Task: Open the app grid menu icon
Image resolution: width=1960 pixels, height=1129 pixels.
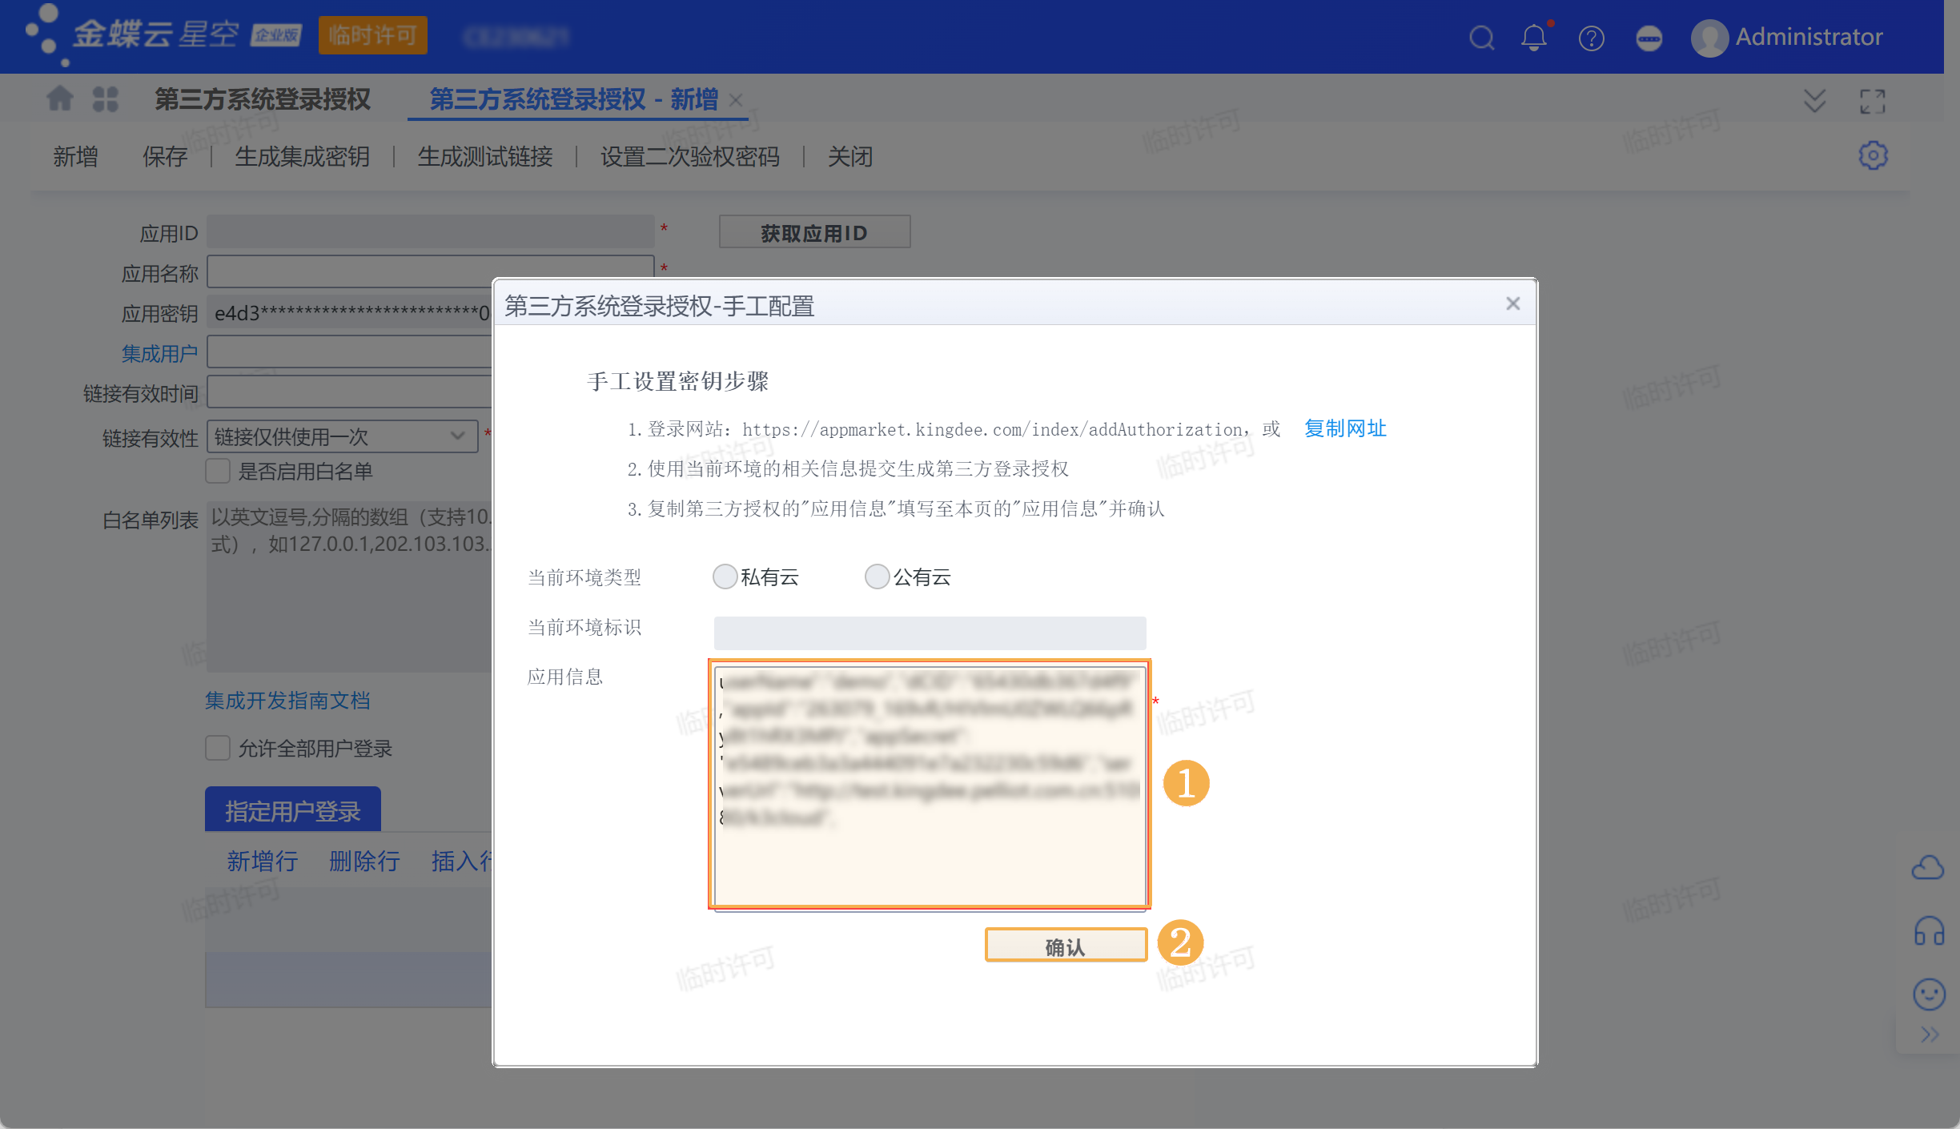Action: coord(105,99)
